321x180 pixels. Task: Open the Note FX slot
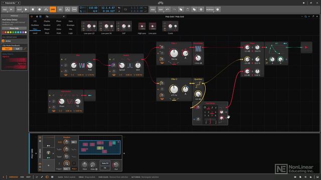coord(105,163)
